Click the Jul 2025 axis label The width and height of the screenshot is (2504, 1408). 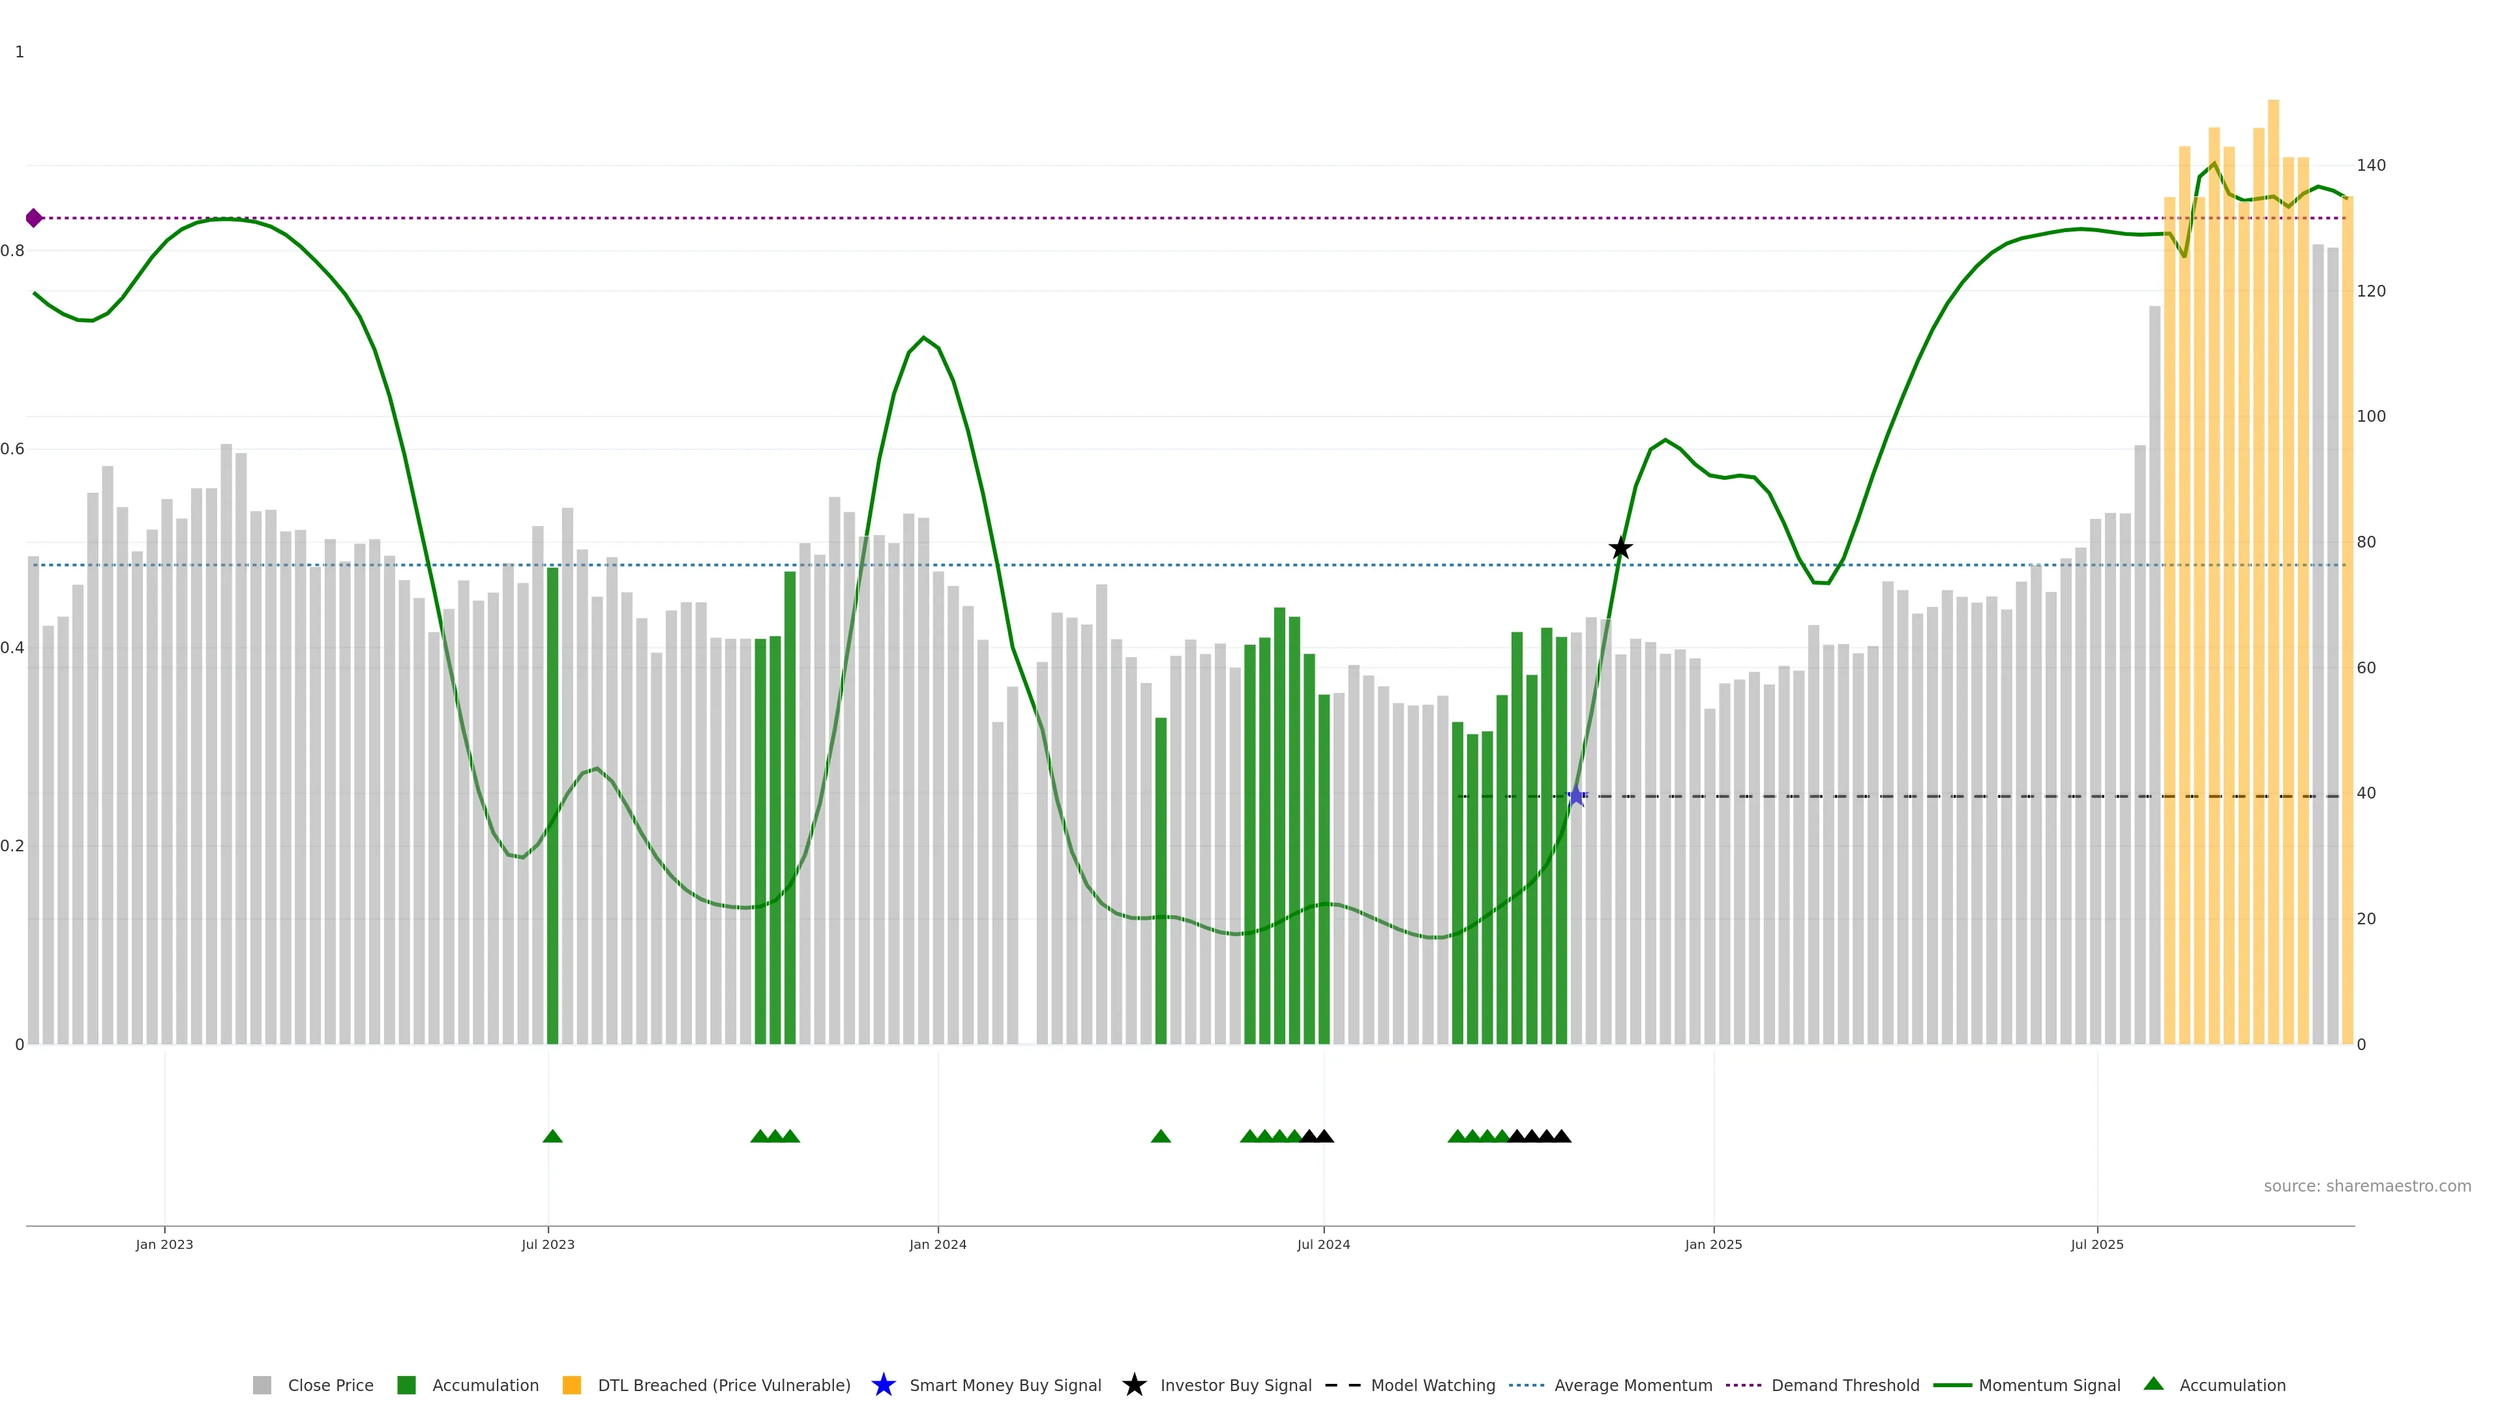2096,1244
